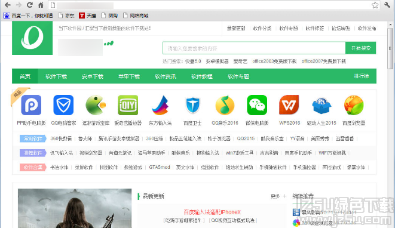This screenshot has width=395, height=228.
Task: Open the 微信电脑版 WeChat icon
Action: click(257, 105)
